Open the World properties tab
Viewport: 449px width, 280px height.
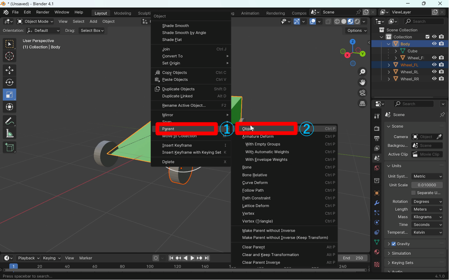[377, 168]
